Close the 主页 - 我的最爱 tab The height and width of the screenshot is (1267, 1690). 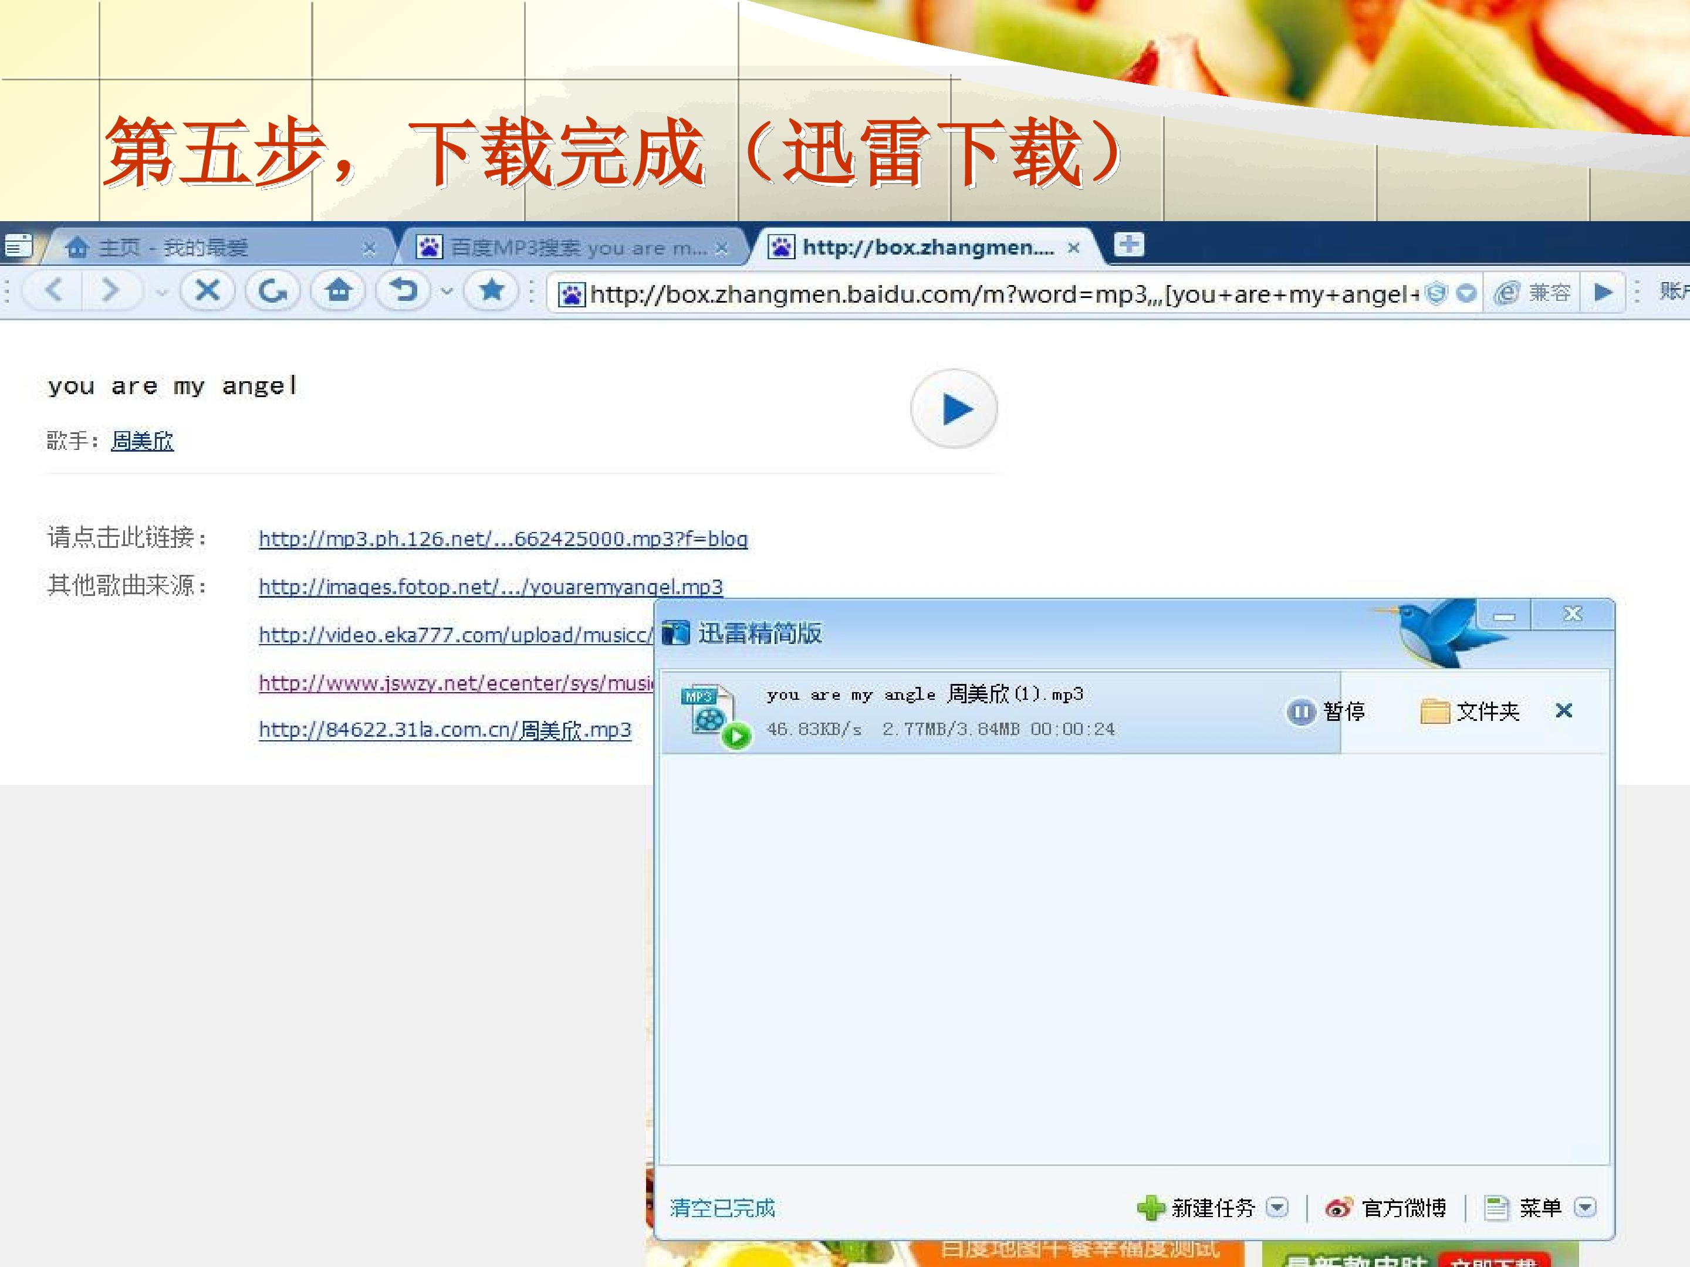(x=369, y=248)
